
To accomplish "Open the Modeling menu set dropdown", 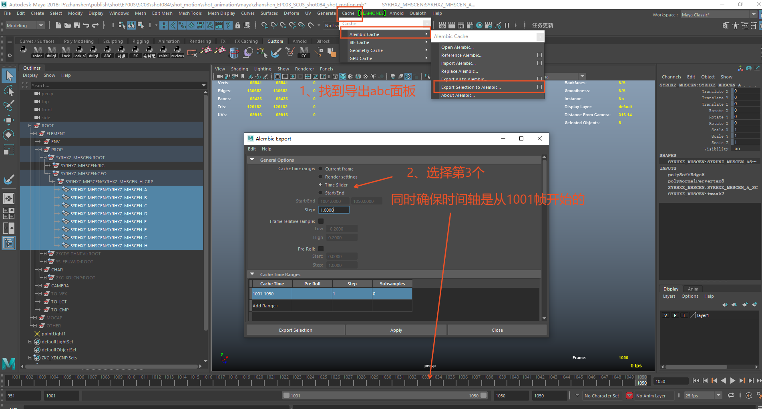I will (x=25, y=26).
